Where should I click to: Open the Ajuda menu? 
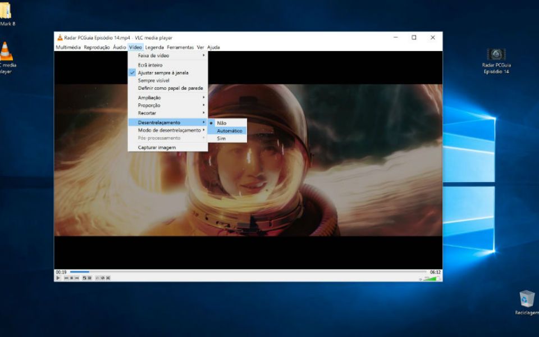(213, 47)
